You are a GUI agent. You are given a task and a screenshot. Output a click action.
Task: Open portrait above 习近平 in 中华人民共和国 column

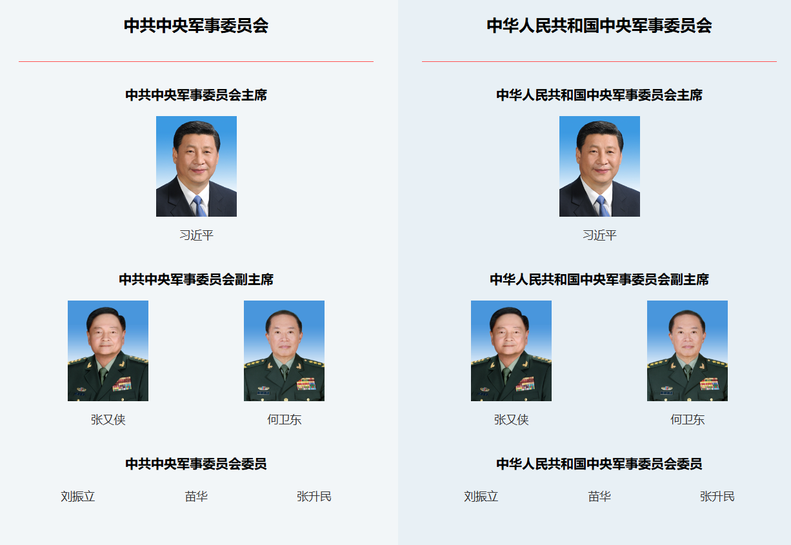599,166
